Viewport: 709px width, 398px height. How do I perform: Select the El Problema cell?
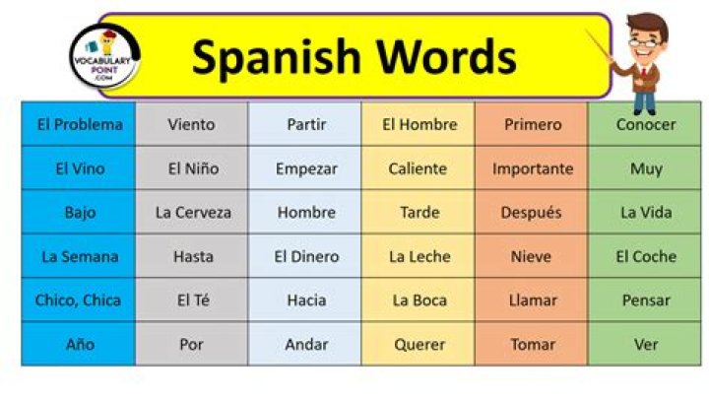[x=80, y=125]
